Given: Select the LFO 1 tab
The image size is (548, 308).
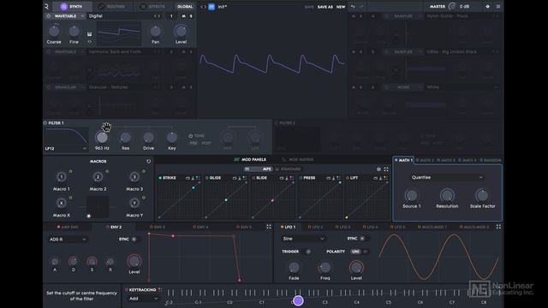Looking at the screenshot, I should point(289,227).
